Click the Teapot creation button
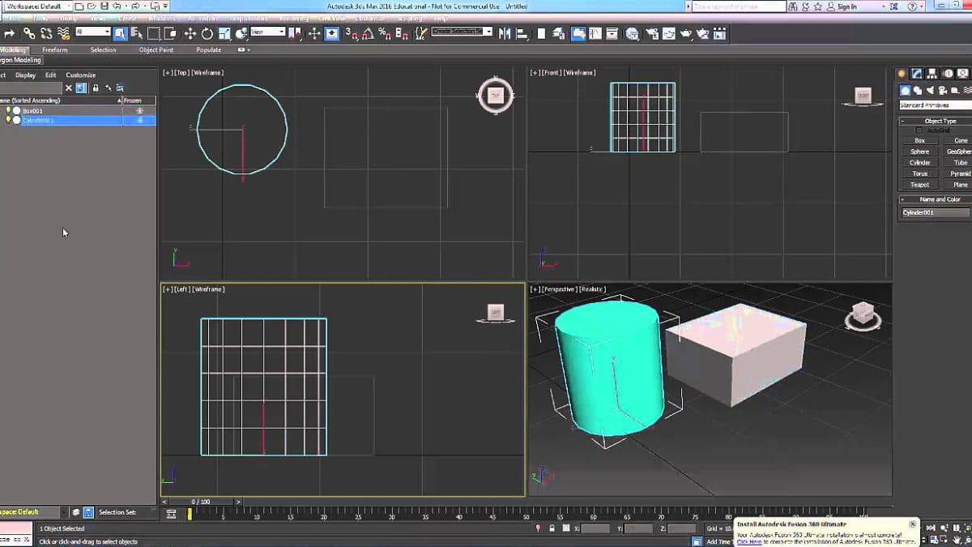Image resolution: width=972 pixels, height=547 pixels. [x=919, y=184]
